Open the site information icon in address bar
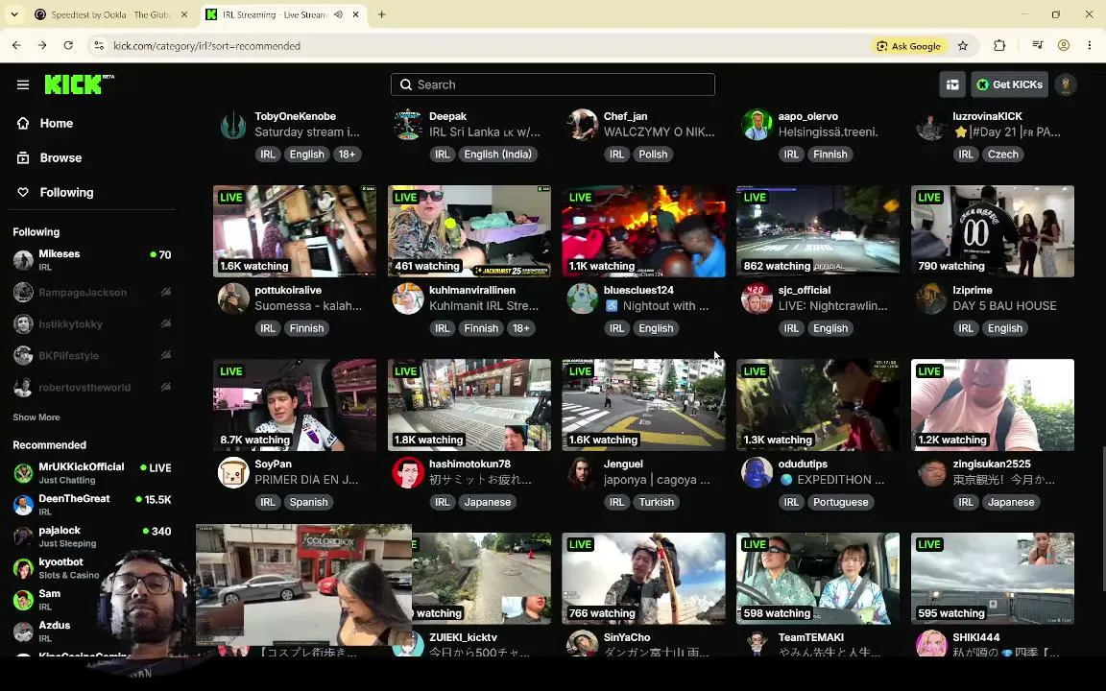This screenshot has width=1106, height=691. [99, 45]
